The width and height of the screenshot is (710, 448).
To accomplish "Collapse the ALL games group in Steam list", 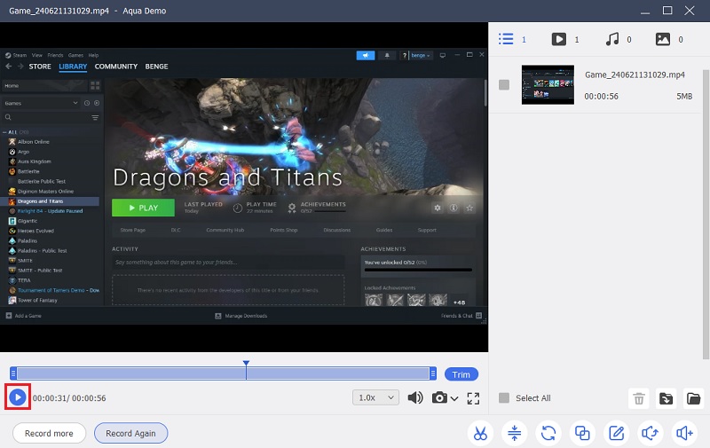I will 4,132.
